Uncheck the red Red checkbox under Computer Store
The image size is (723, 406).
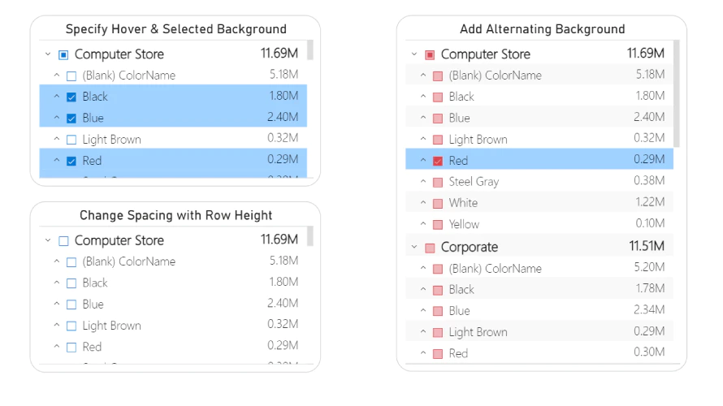[438, 161]
